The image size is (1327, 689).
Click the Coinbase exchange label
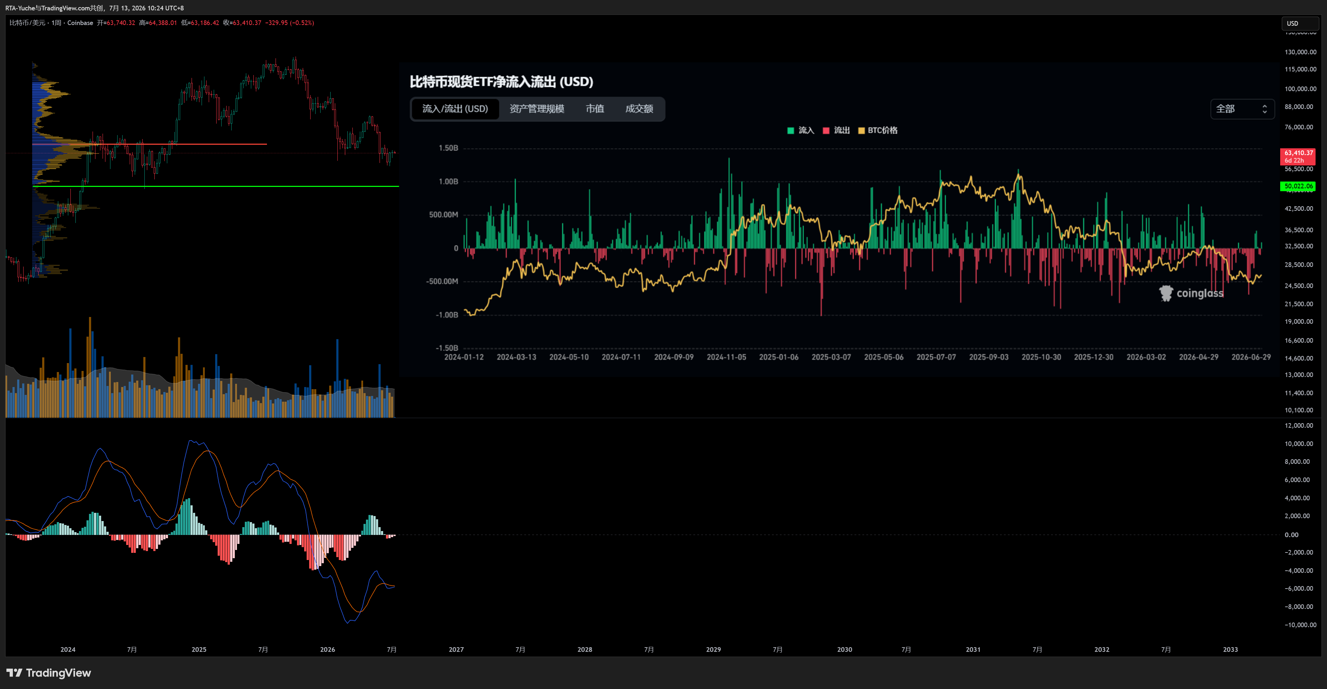80,23
